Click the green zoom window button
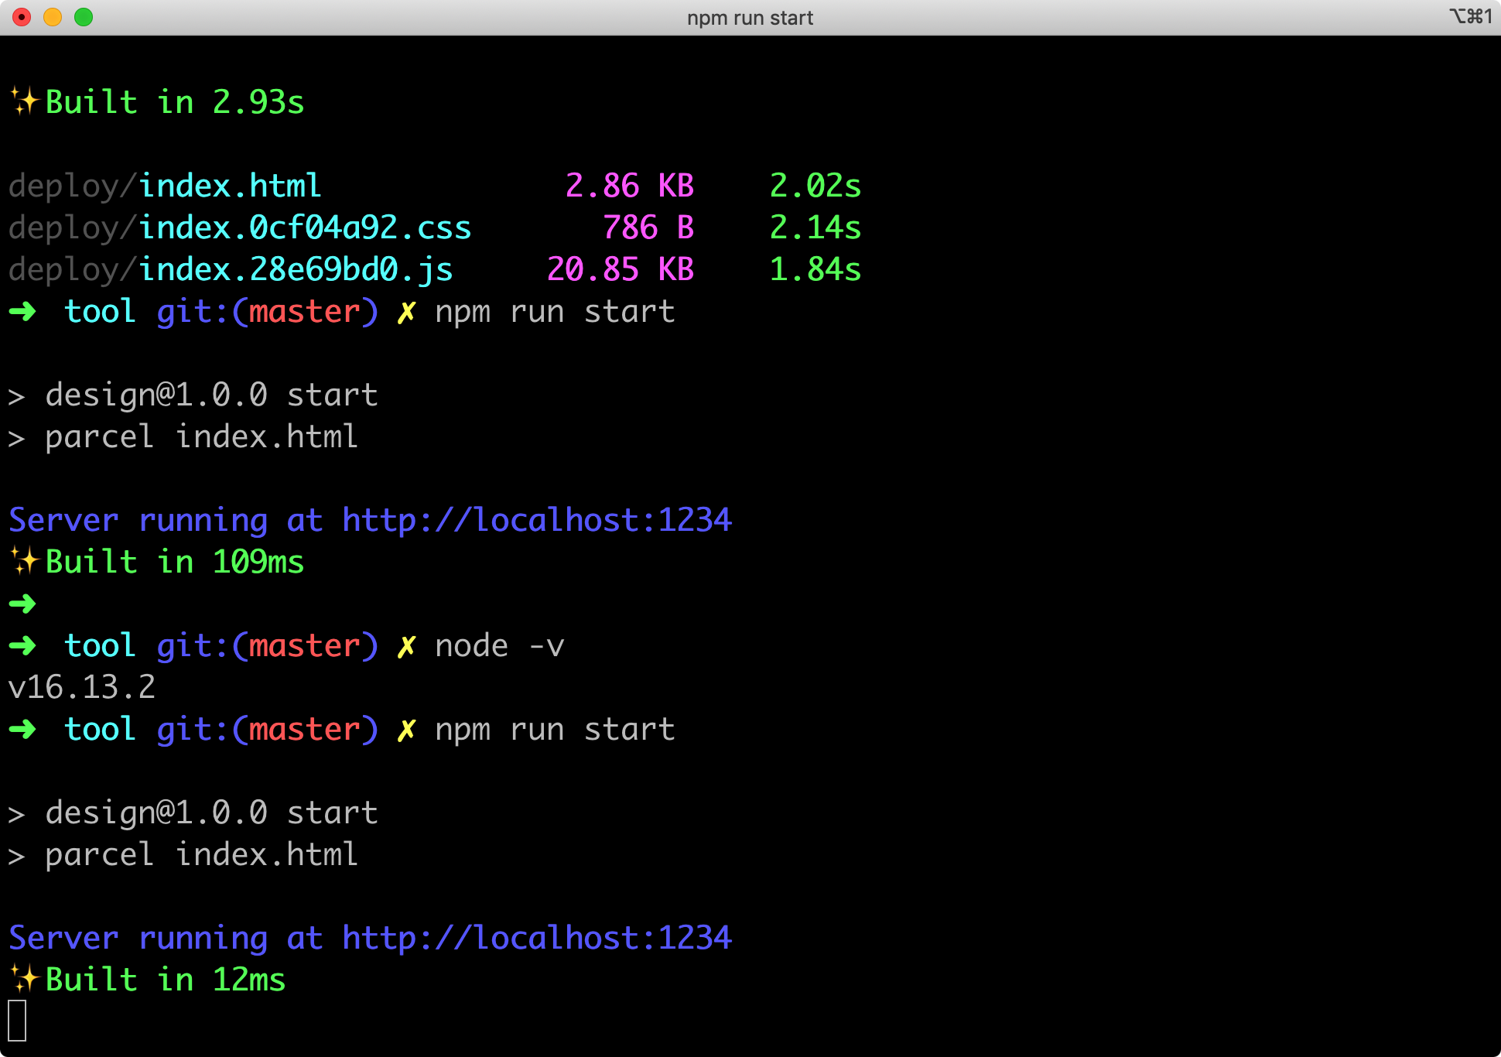1501x1057 pixels. tap(84, 17)
